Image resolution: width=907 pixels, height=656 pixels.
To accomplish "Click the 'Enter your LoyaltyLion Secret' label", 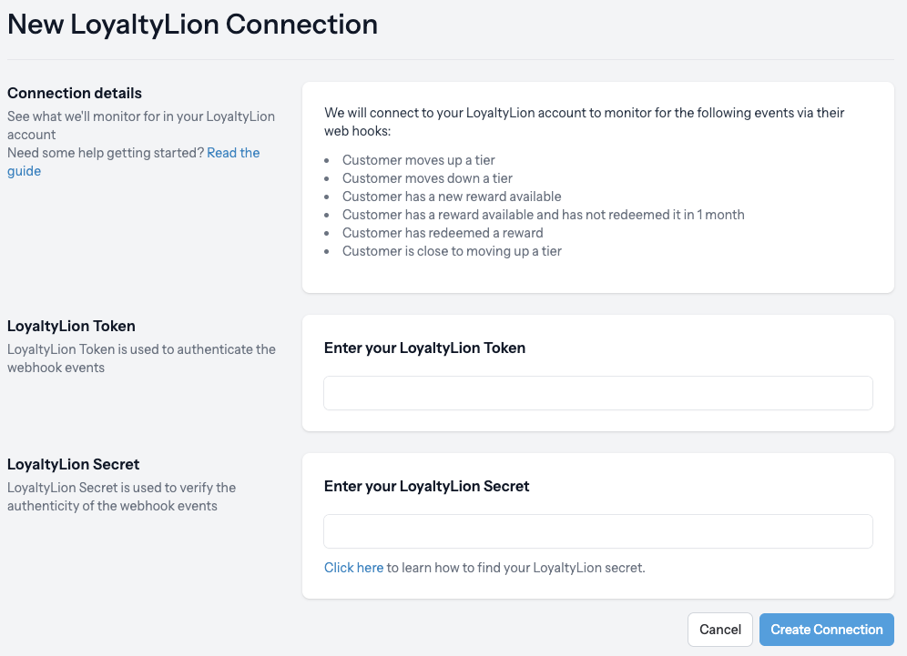I will pyautogui.click(x=426, y=486).
